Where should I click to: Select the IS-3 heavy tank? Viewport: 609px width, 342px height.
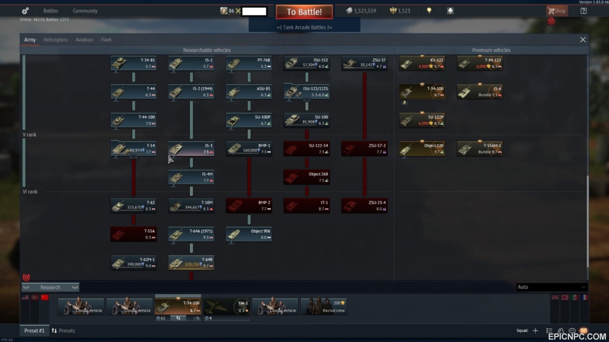coord(191,149)
